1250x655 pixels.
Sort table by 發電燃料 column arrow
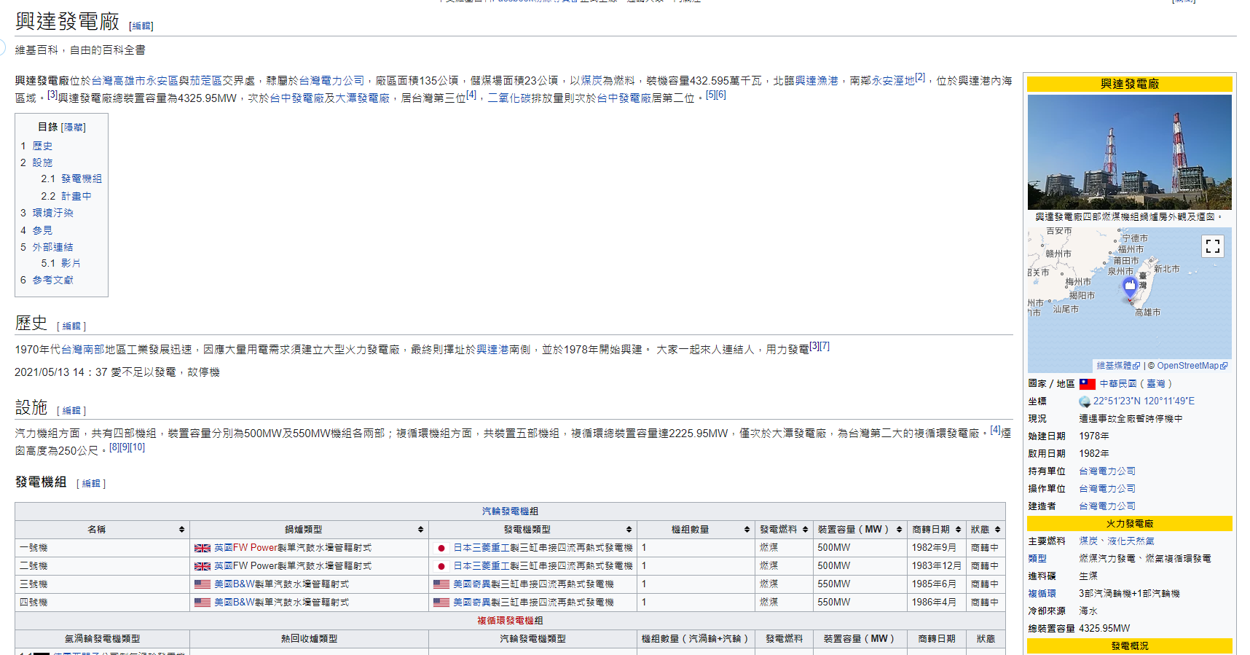pos(805,530)
